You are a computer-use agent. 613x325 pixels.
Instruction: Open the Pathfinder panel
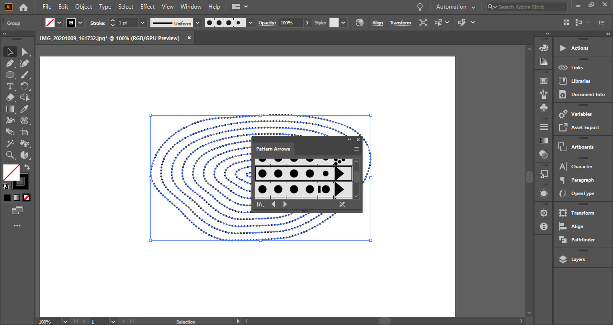pyautogui.click(x=583, y=240)
